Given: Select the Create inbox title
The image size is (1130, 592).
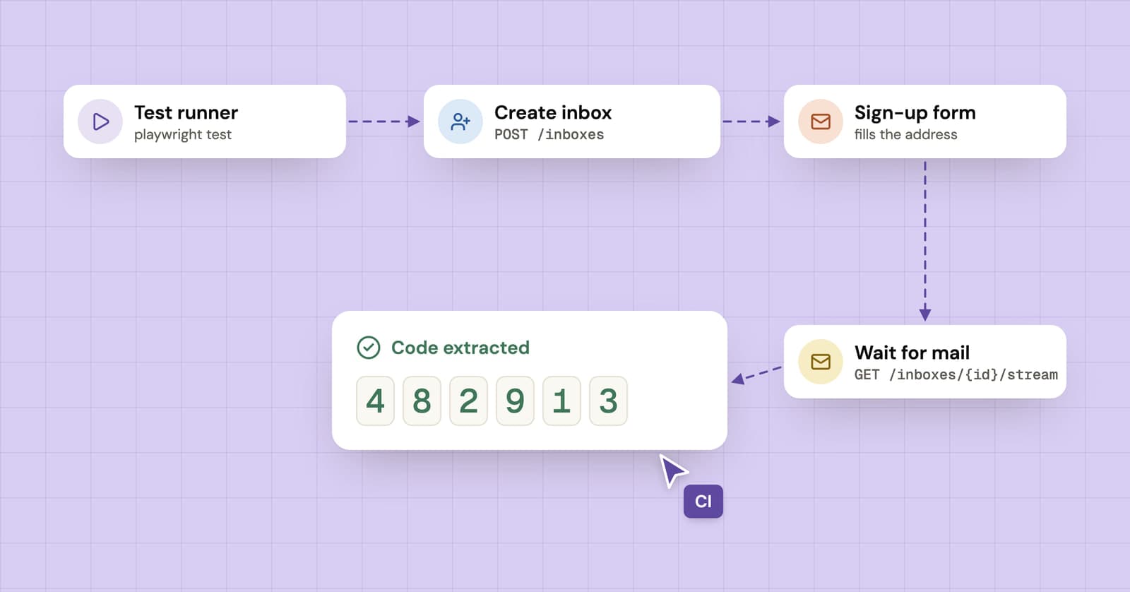Looking at the screenshot, I should [553, 112].
